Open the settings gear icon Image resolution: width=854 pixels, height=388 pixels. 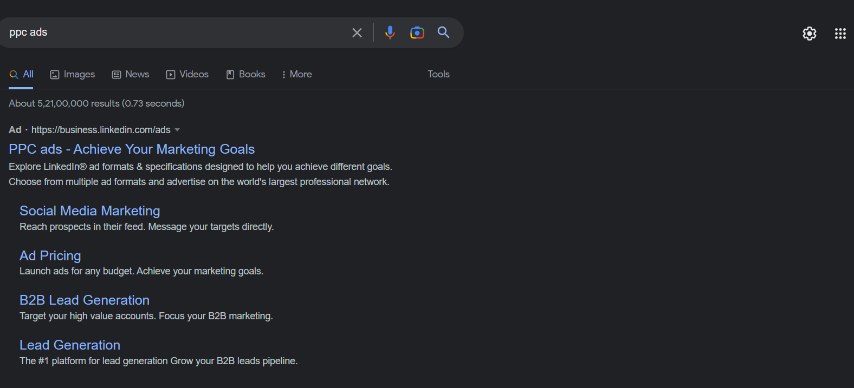[809, 34]
